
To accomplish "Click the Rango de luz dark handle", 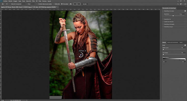I will [x=180, y=60].
